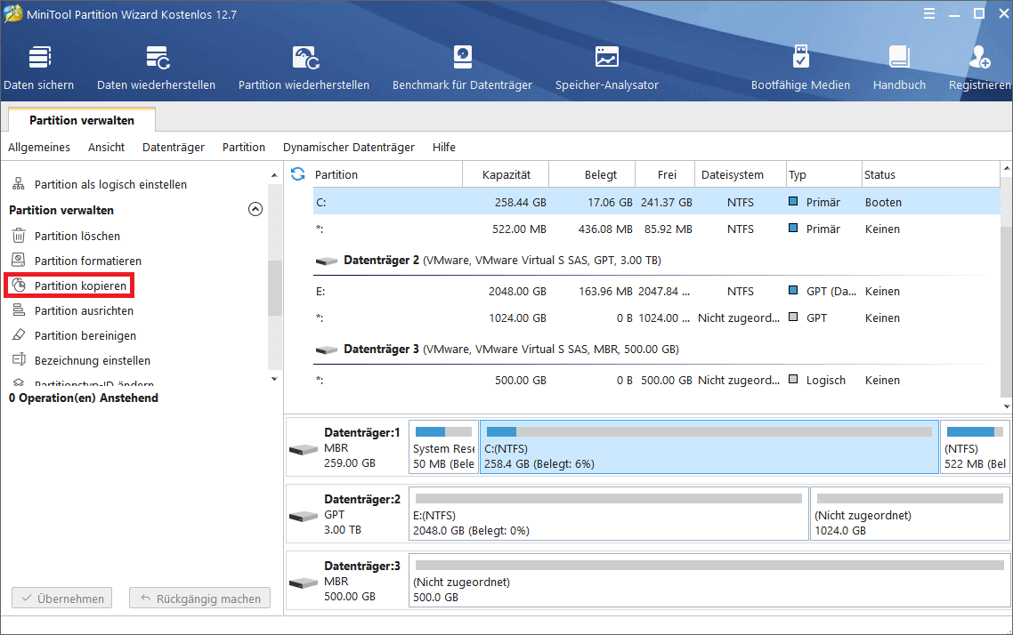Click the Datenträger 2 header in list

point(502,260)
